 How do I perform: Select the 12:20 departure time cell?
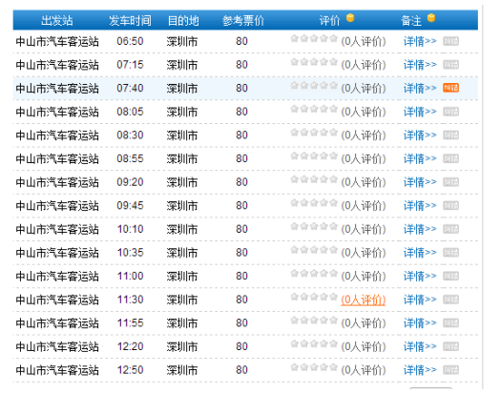pos(130,346)
